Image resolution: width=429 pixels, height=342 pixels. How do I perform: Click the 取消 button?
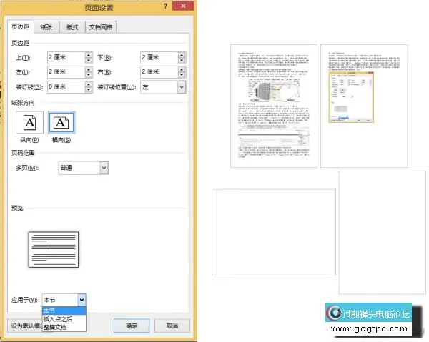click(x=172, y=326)
